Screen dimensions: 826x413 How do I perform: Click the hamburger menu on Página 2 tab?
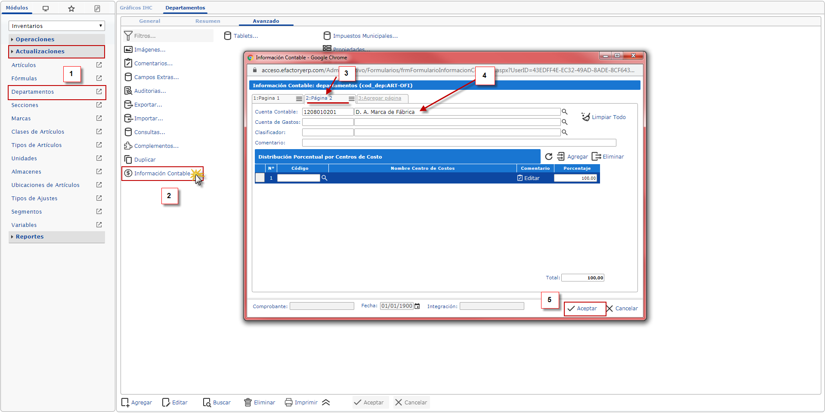352,99
